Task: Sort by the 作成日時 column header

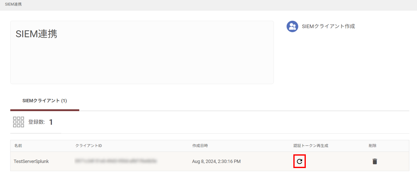Action: [200, 146]
